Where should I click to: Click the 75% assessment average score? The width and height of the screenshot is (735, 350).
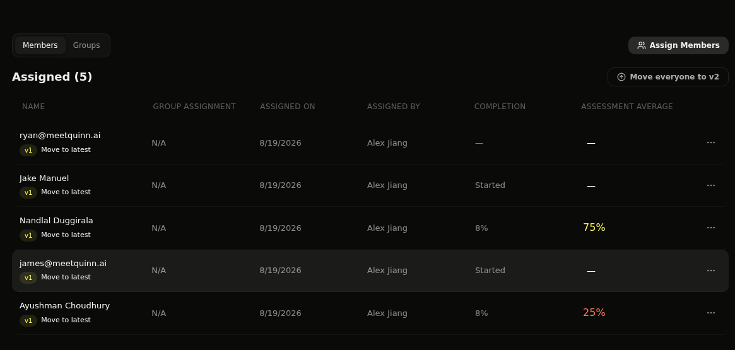point(594,228)
